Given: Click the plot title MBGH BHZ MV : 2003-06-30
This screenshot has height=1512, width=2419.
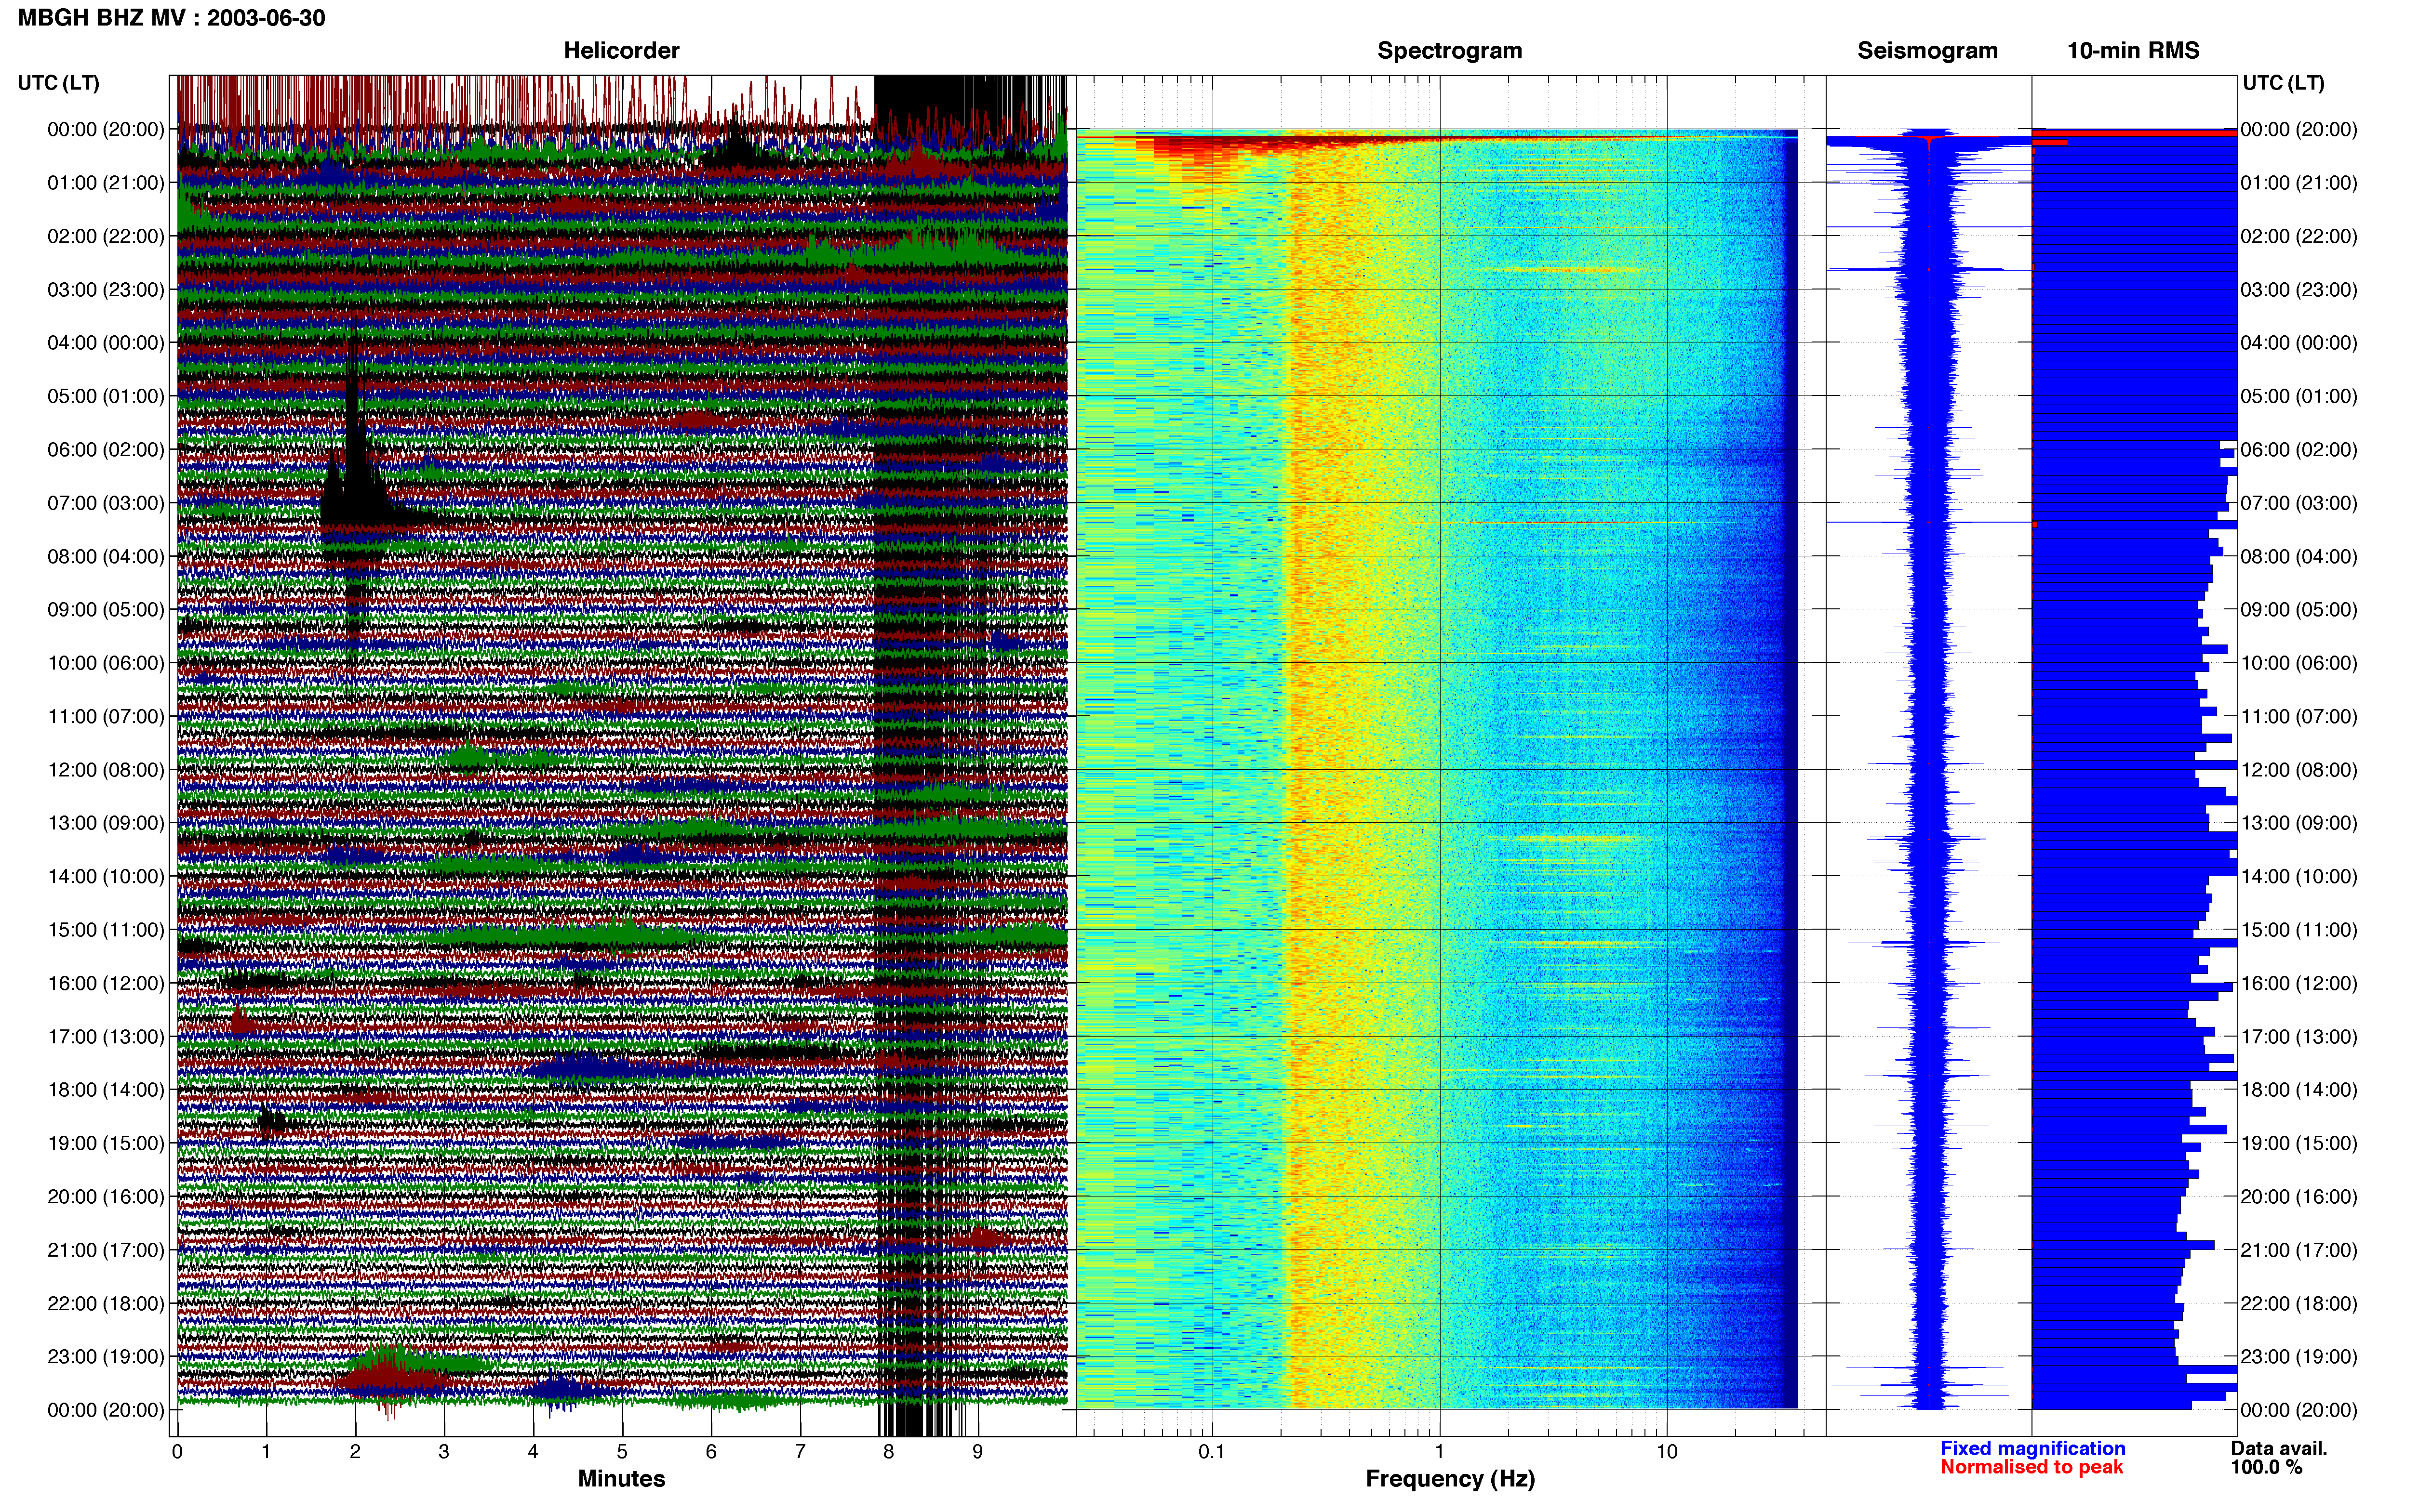Looking at the screenshot, I should [x=171, y=18].
